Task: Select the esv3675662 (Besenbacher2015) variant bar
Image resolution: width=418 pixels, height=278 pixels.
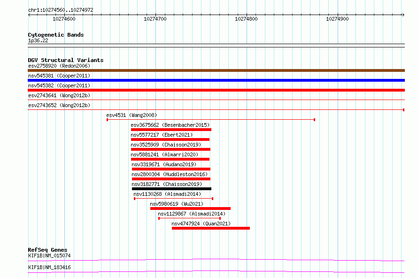Action: (171, 130)
